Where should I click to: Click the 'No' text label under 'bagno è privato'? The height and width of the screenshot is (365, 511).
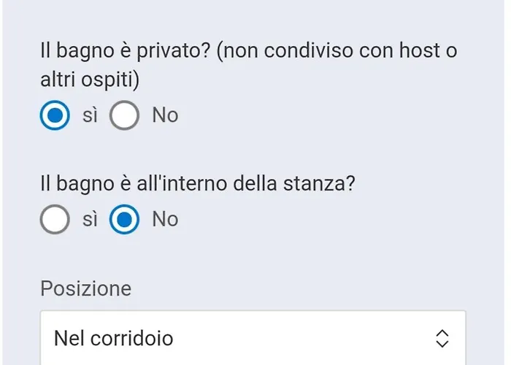point(165,115)
